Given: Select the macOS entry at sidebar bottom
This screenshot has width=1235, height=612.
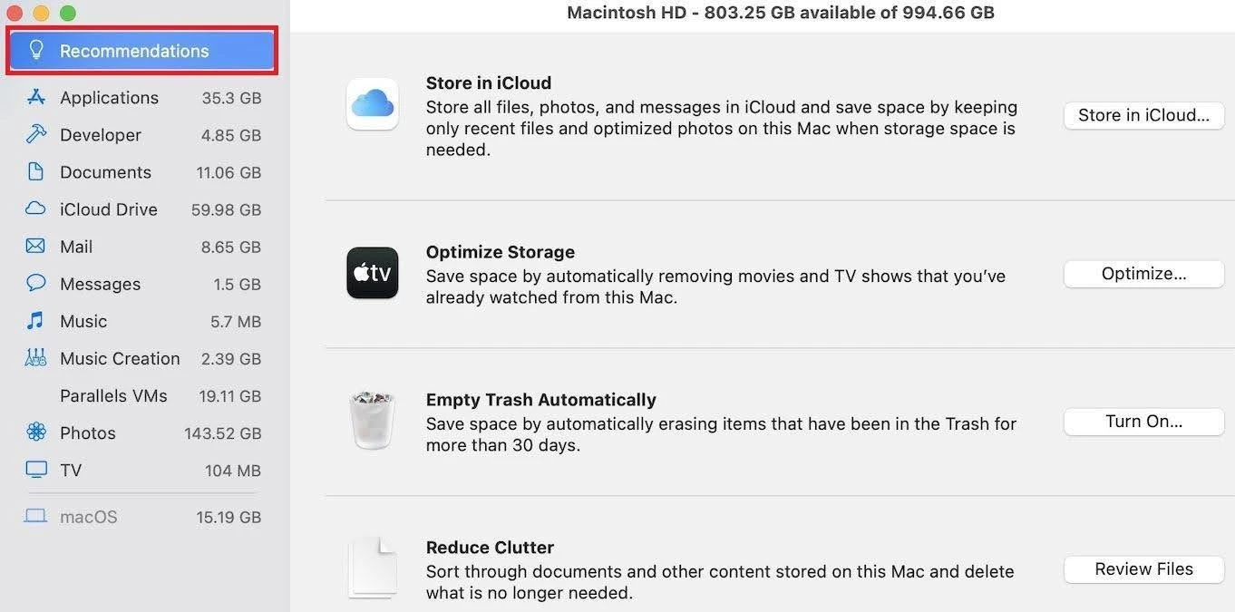Looking at the screenshot, I should pos(88,516).
